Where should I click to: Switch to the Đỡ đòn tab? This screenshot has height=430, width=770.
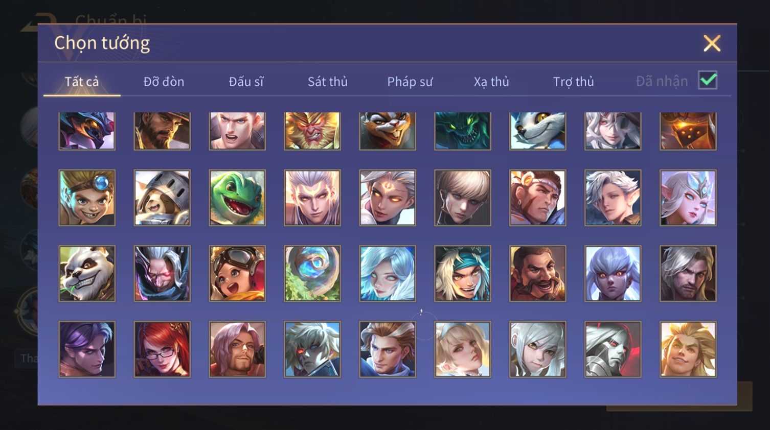click(x=164, y=82)
